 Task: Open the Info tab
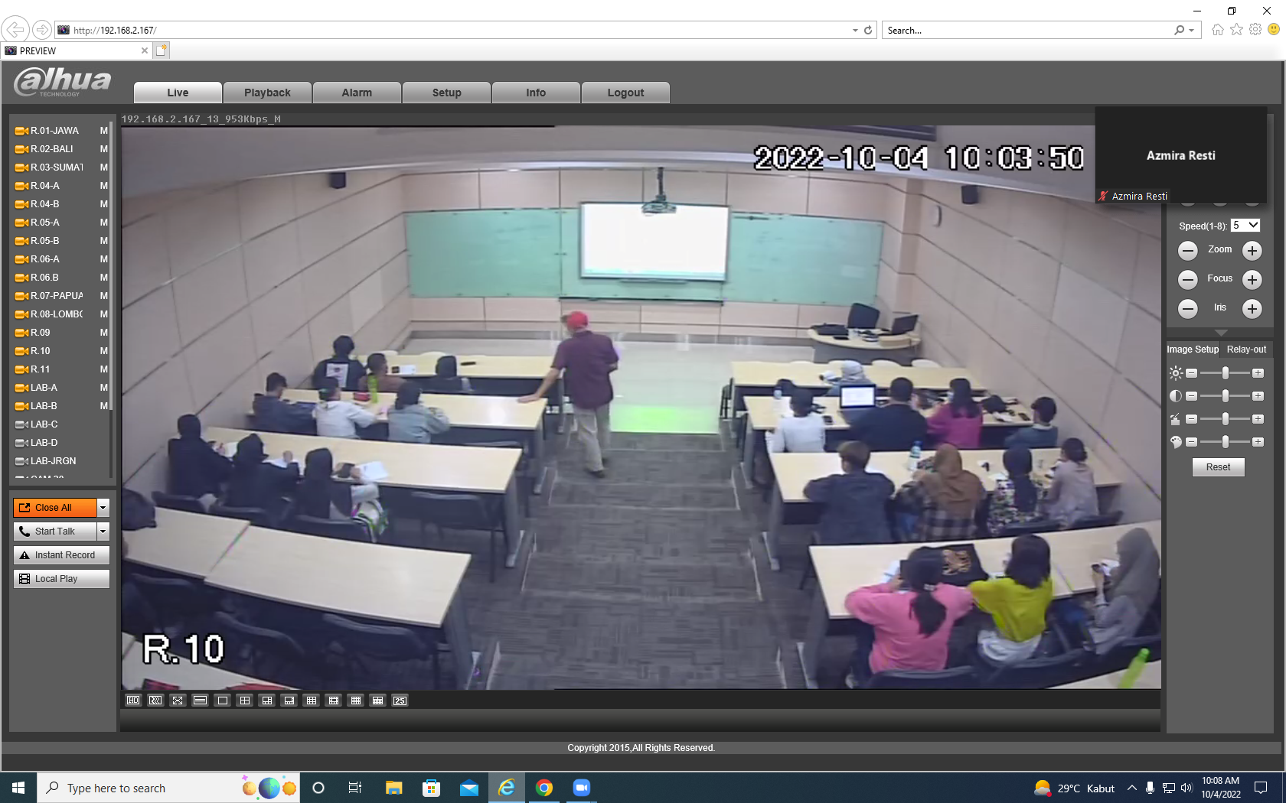[536, 93]
